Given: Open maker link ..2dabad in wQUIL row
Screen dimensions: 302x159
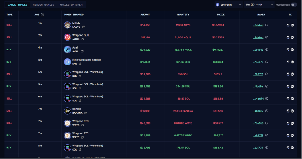Looking at the screenshot, I should pyautogui.click(x=258, y=37).
